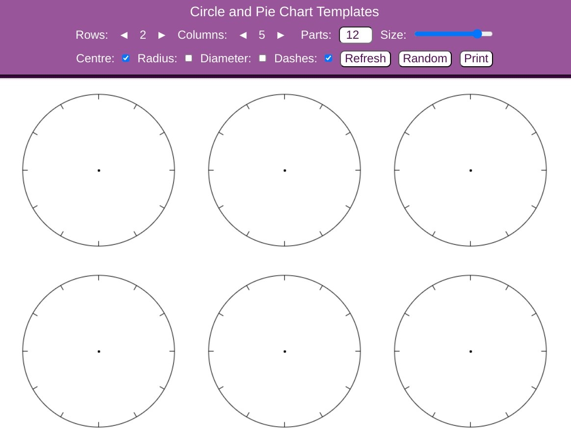Click the bottom-middle circle template

(x=285, y=351)
